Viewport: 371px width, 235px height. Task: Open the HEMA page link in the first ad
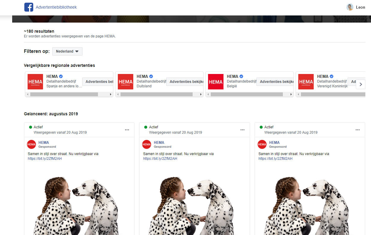point(44,143)
